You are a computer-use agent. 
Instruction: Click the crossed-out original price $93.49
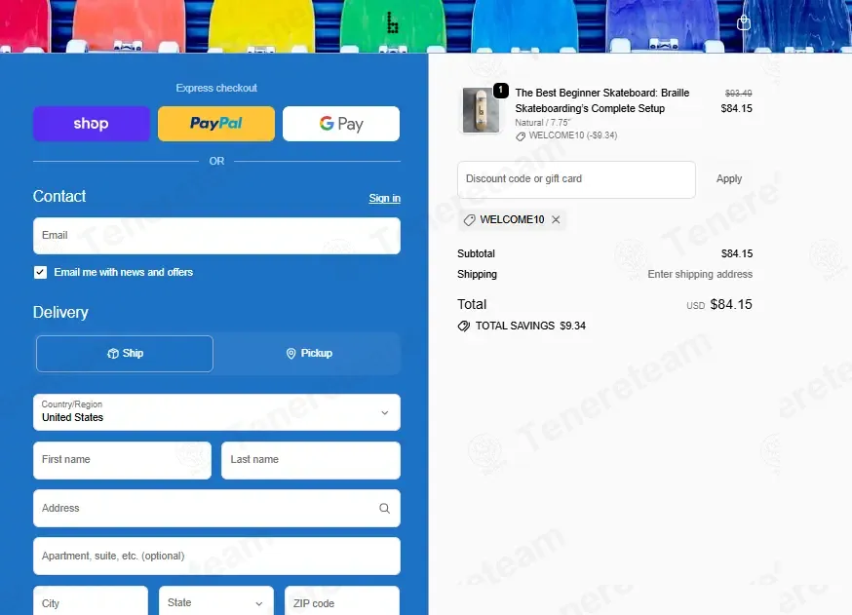pos(739,94)
